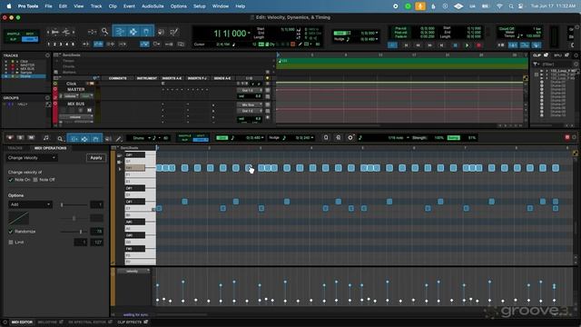The image size is (581, 327).
Task: Click the Apply button
Action: coord(96,157)
